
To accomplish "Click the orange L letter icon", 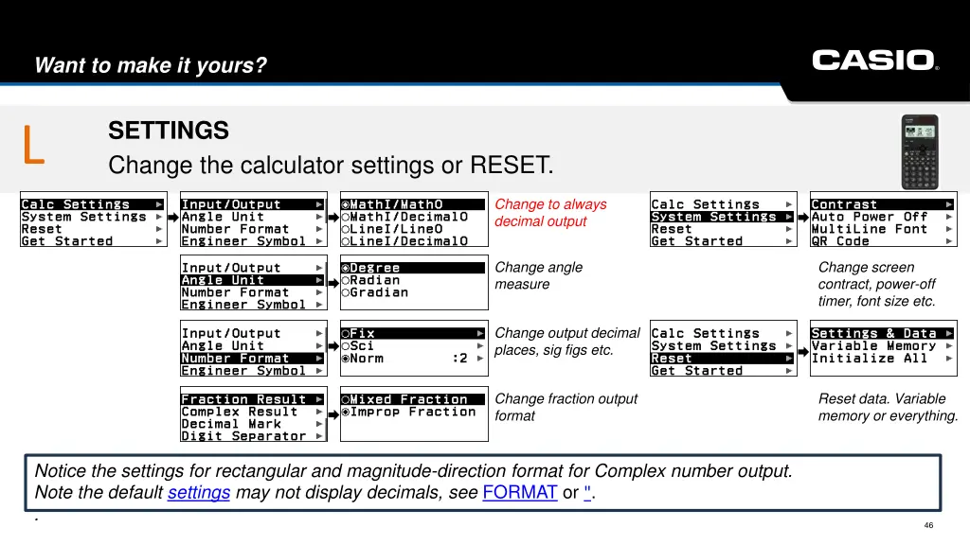I will 33,145.
